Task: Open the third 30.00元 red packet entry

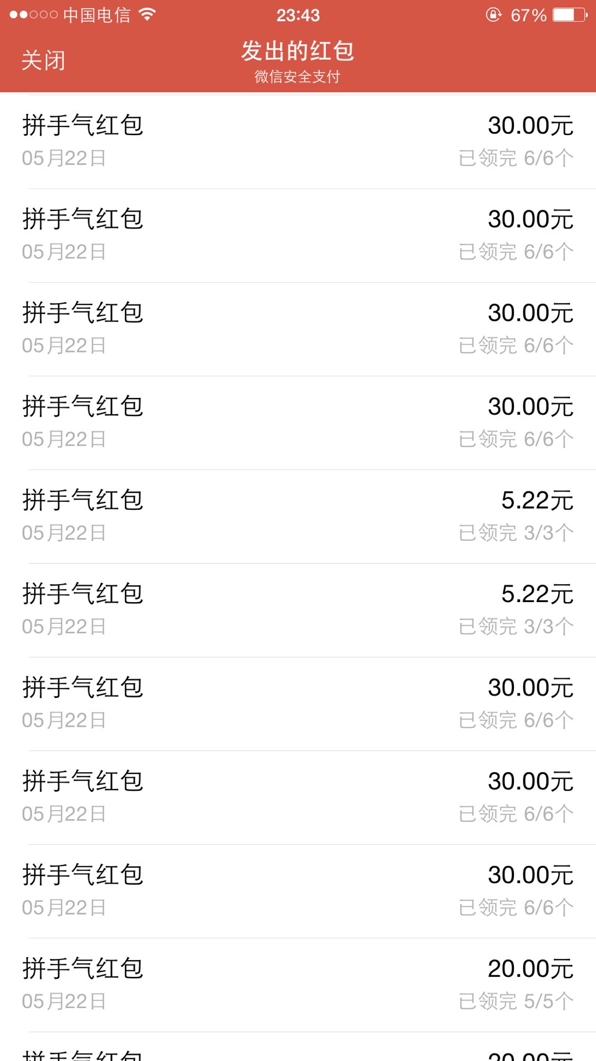Action: point(298,328)
